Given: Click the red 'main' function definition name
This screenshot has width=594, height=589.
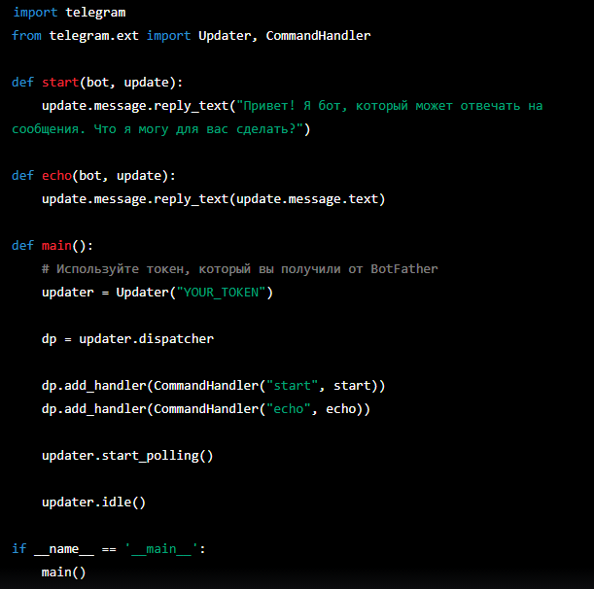Looking at the screenshot, I should click(56, 246).
